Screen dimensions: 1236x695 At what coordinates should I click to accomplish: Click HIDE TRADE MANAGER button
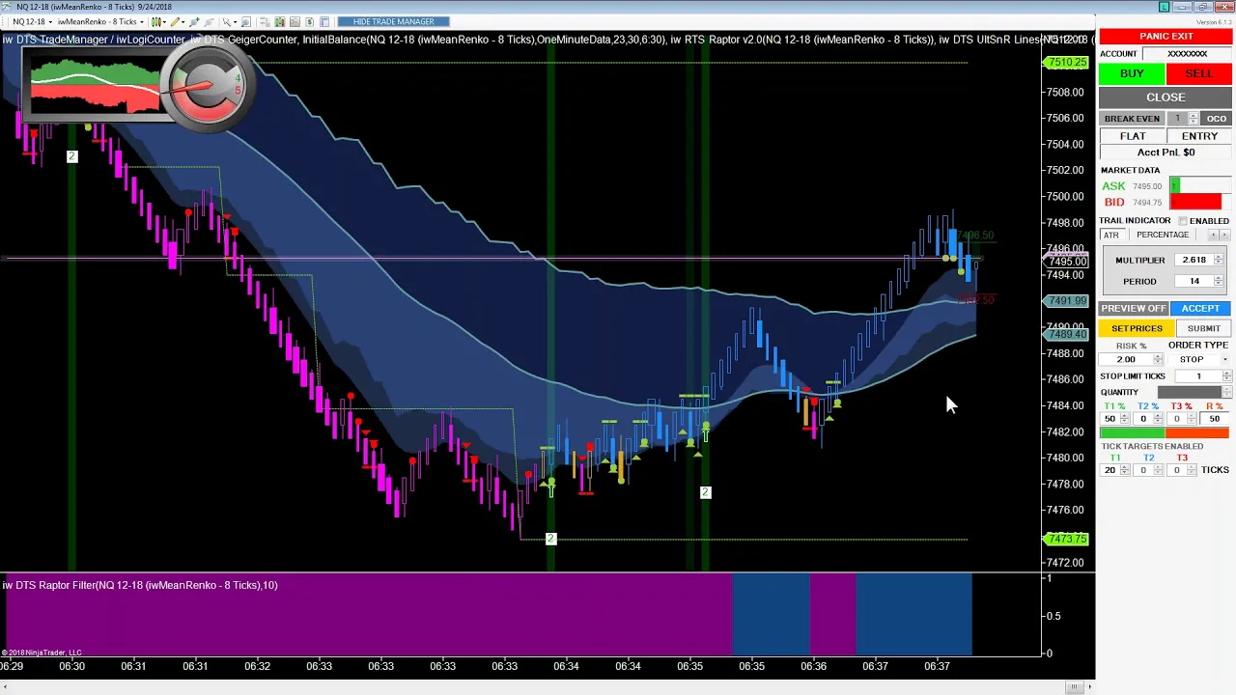[394, 21]
